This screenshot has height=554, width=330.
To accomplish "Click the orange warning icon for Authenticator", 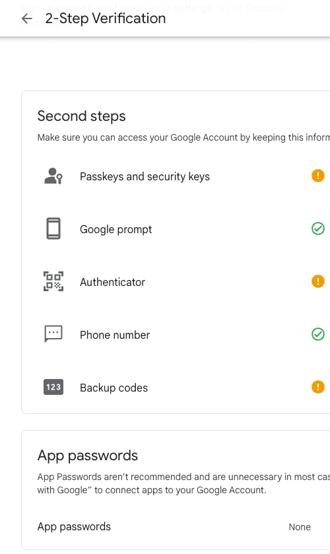I will point(318,281).
